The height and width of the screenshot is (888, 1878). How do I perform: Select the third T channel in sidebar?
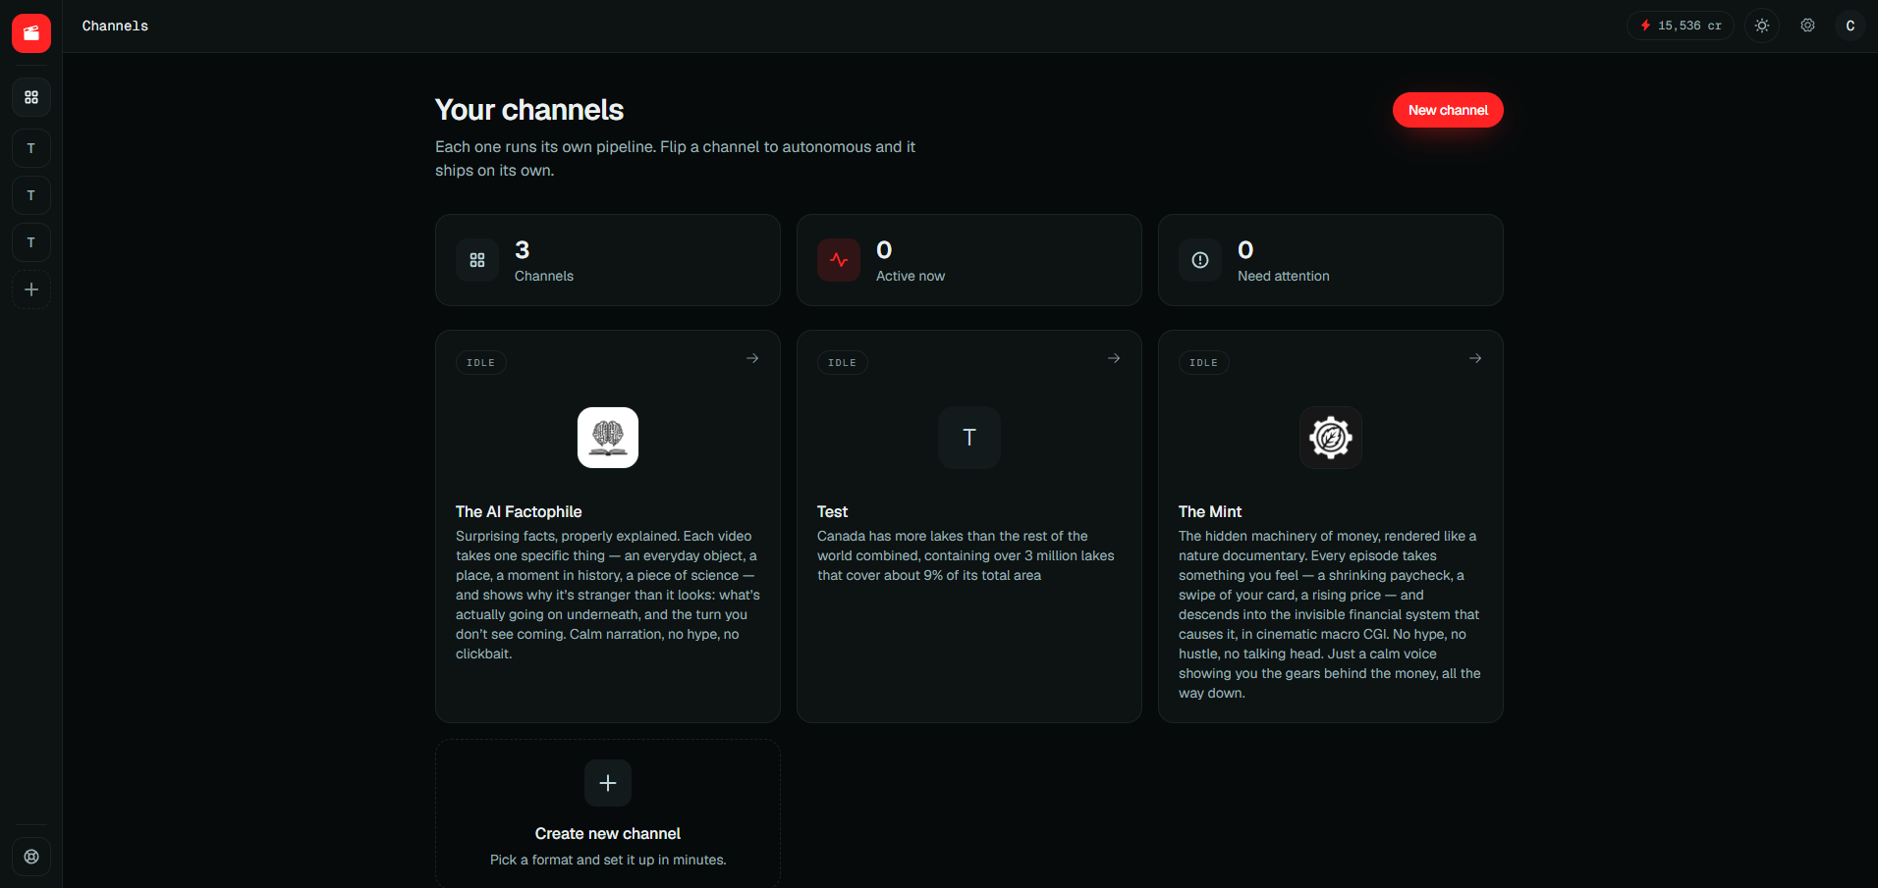(x=31, y=242)
